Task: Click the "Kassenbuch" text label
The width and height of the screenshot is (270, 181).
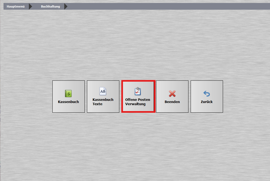Action: tap(68, 102)
